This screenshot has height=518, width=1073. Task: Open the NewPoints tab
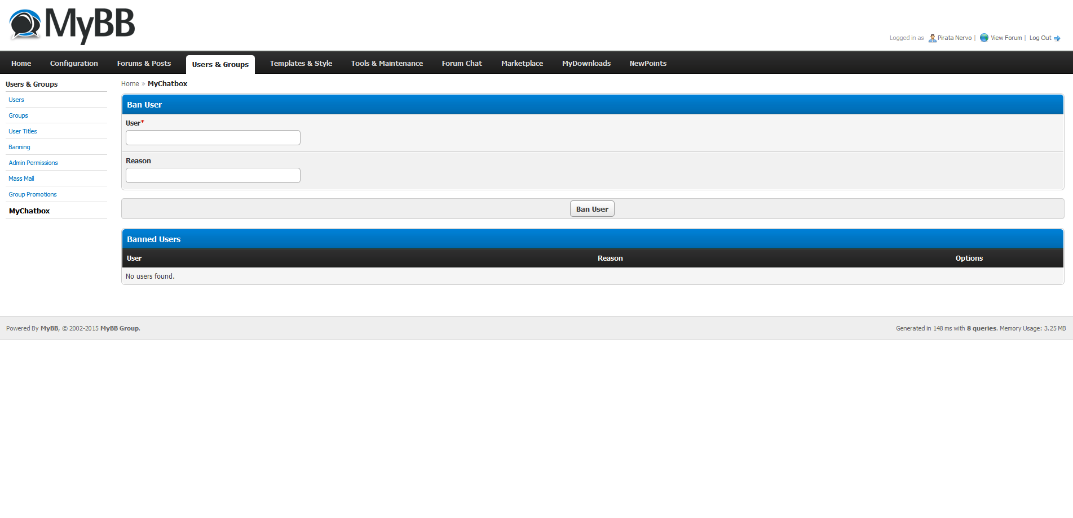coord(648,63)
